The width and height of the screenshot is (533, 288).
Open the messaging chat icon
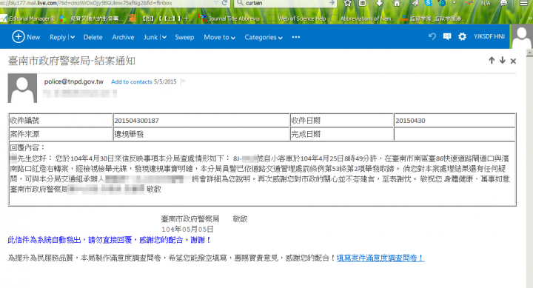tap(447, 36)
